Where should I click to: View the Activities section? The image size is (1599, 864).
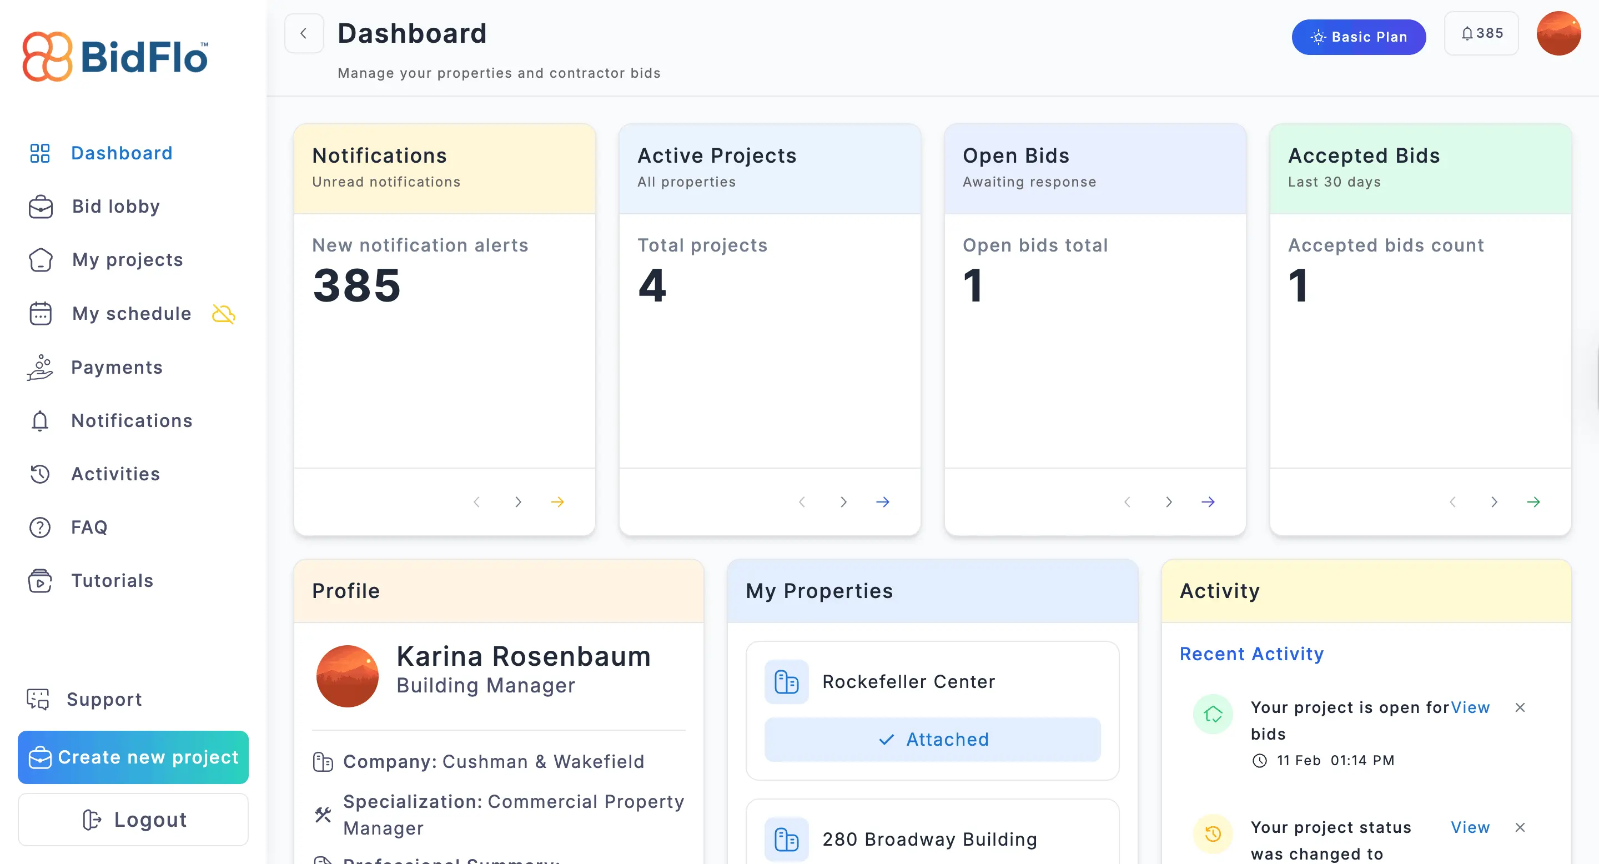pyautogui.click(x=115, y=474)
